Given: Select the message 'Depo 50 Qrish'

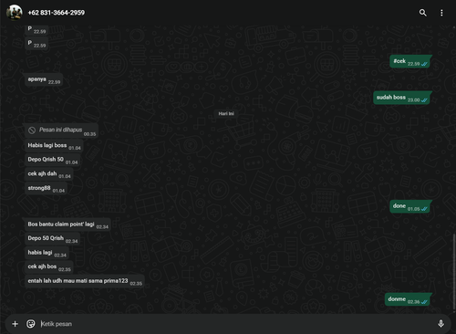Looking at the screenshot, I should [53, 238].
